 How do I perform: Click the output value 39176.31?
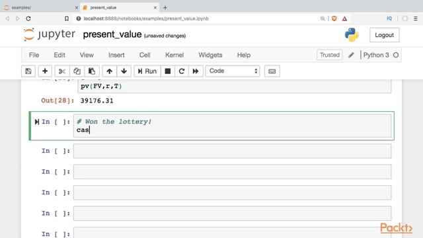[x=97, y=101]
